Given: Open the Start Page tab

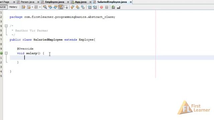Looking at the screenshot, I should click(4, 2).
